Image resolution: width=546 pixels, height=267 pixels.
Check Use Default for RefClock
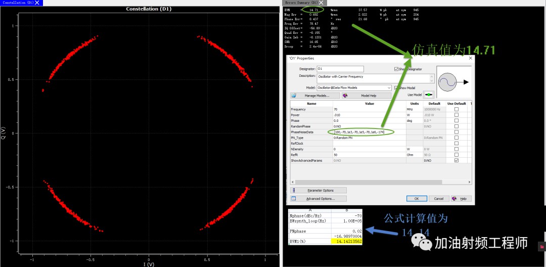coord(457,144)
